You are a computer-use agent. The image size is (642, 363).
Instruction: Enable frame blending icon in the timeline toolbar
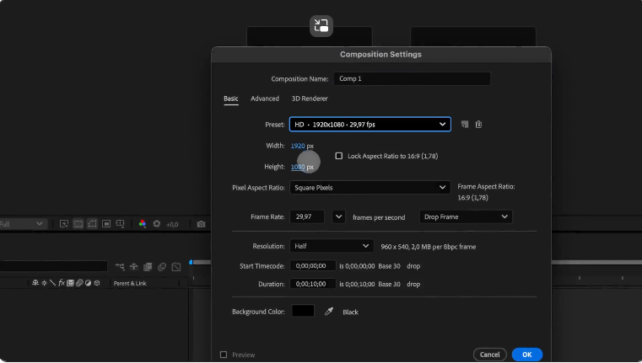coord(148,266)
